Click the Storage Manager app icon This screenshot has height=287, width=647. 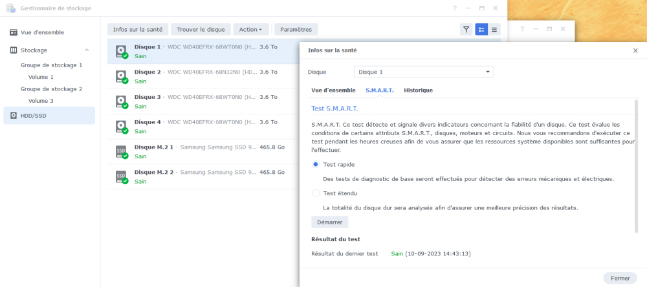(x=10, y=8)
